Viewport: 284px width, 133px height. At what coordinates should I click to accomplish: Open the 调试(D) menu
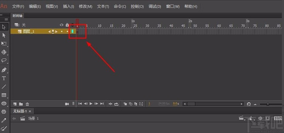(155, 7)
